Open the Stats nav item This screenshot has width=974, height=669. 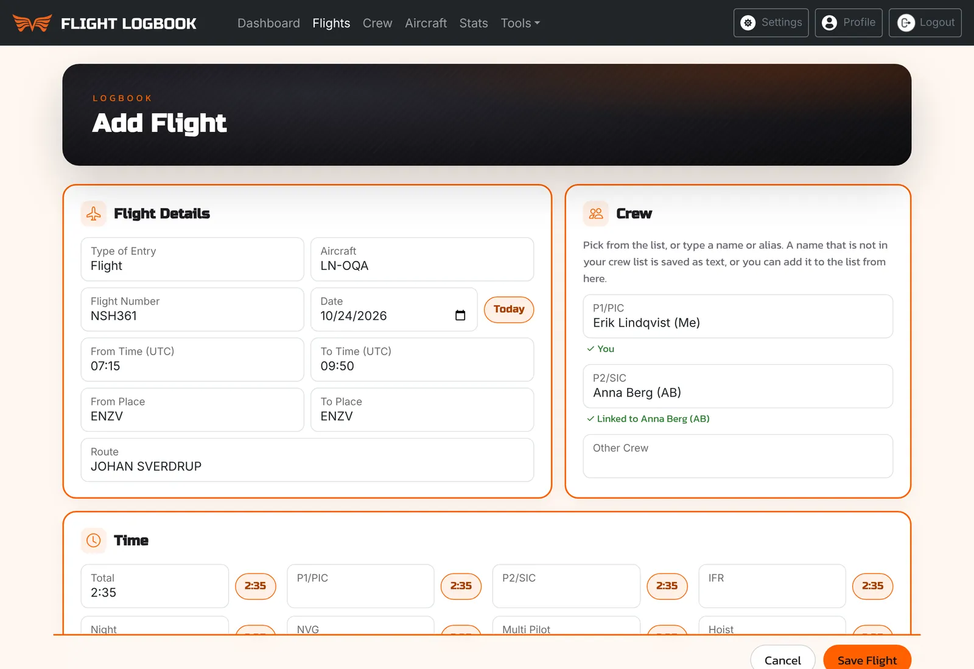(x=474, y=23)
